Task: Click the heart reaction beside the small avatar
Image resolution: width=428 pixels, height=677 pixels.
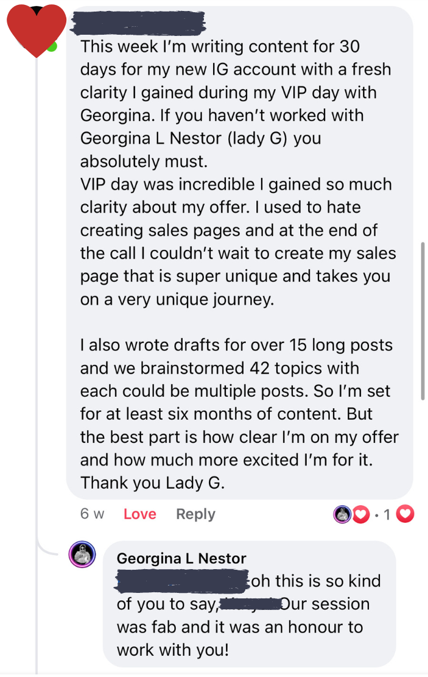Action: 361,514
